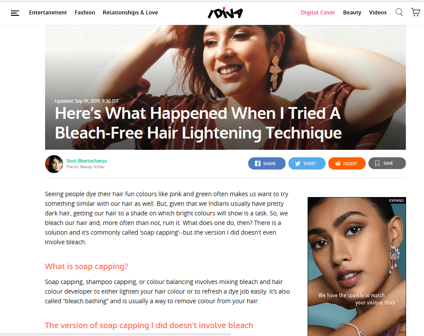Open the Entertainment menu
Screen dimensions: 424x336
click(x=48, y=12)
